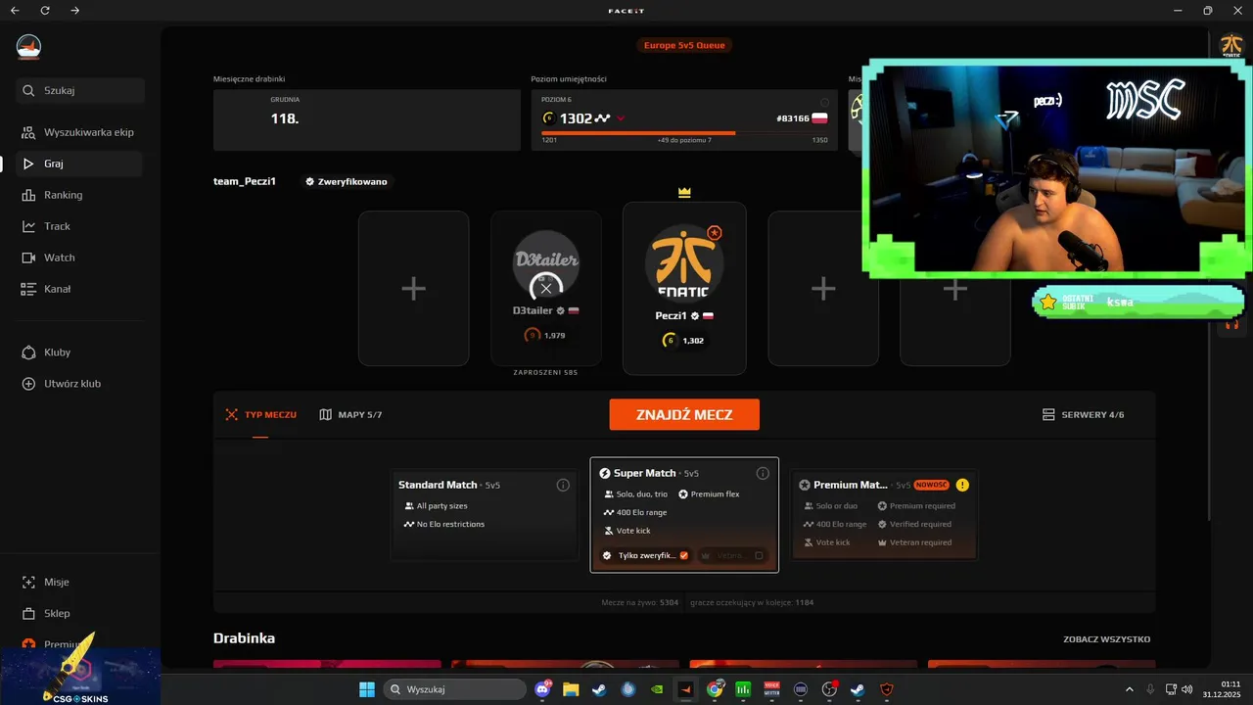Open Discord from the taskbar
This screenshot has height=705, width=1253.
click(543, 689)
